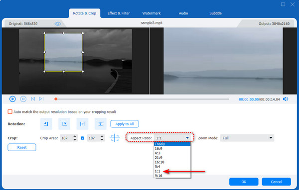Screen dimensions: 299x190
Task: Click the middle of the playback timeline
Action: point(142,99)
